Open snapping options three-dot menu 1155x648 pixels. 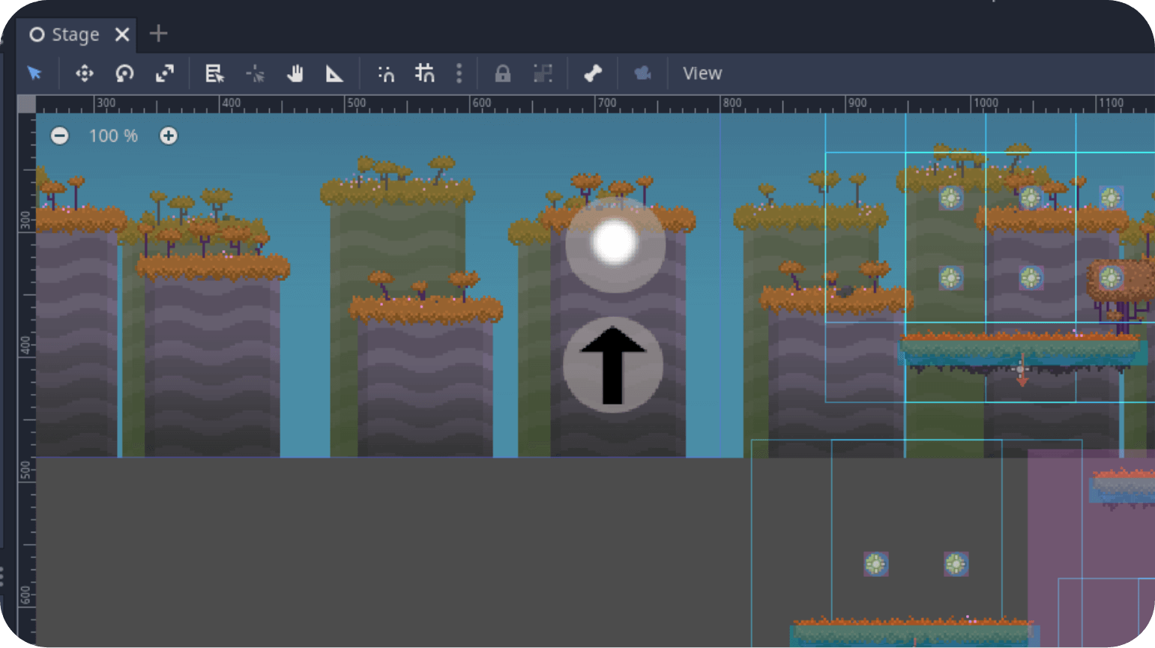(x=459, y=73)
